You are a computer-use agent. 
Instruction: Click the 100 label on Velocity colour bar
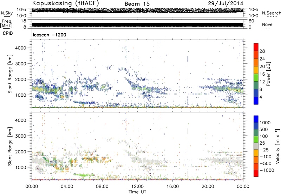[x=264, y=136]
